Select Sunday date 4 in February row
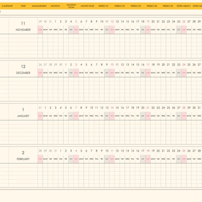Image resolution: width=202 pixels, height=202 pixels. pyautogui.click(x=76, y=151)
